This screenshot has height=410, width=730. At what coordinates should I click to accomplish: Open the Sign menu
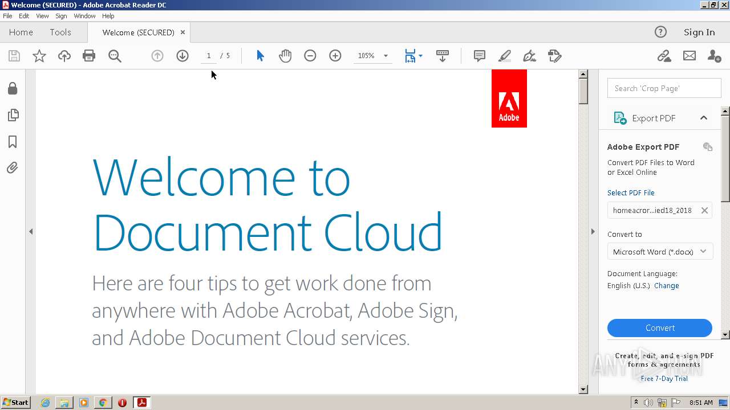61,16
